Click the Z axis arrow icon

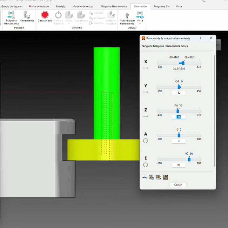pos(145,116)
